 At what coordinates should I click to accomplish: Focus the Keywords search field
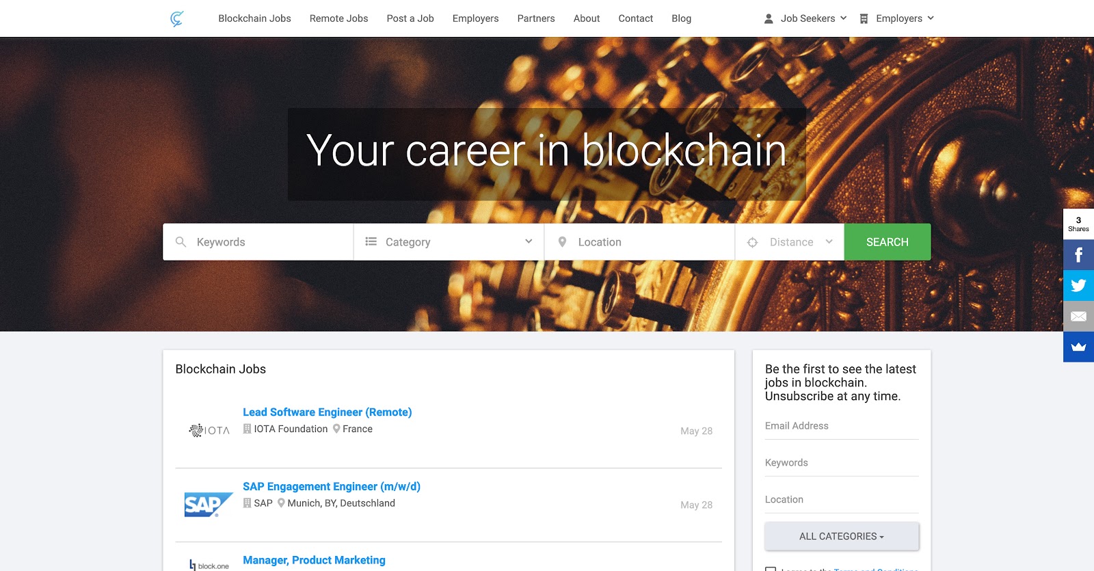[x=258, y=242]
